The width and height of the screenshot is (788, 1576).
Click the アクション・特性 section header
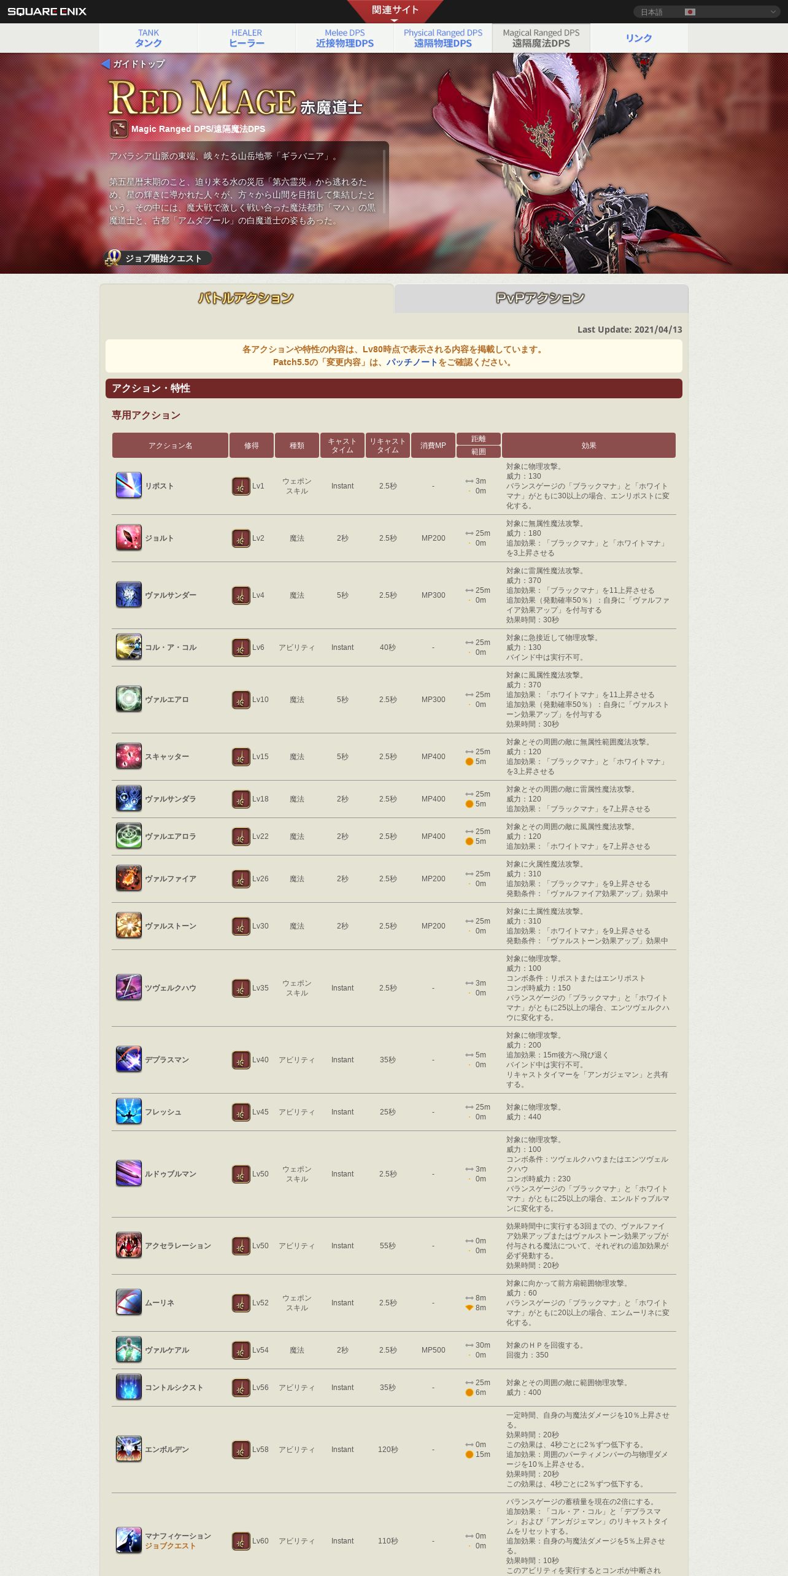pos(394,388)
